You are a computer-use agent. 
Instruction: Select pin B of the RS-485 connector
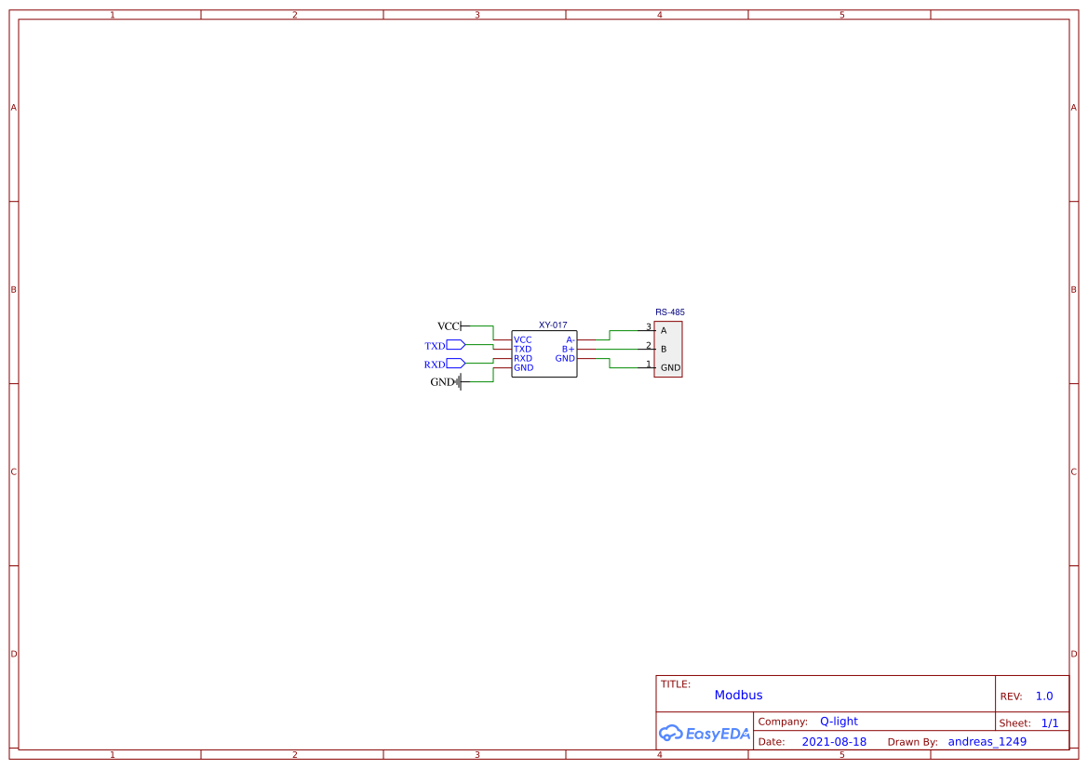[x=663, y=349]
